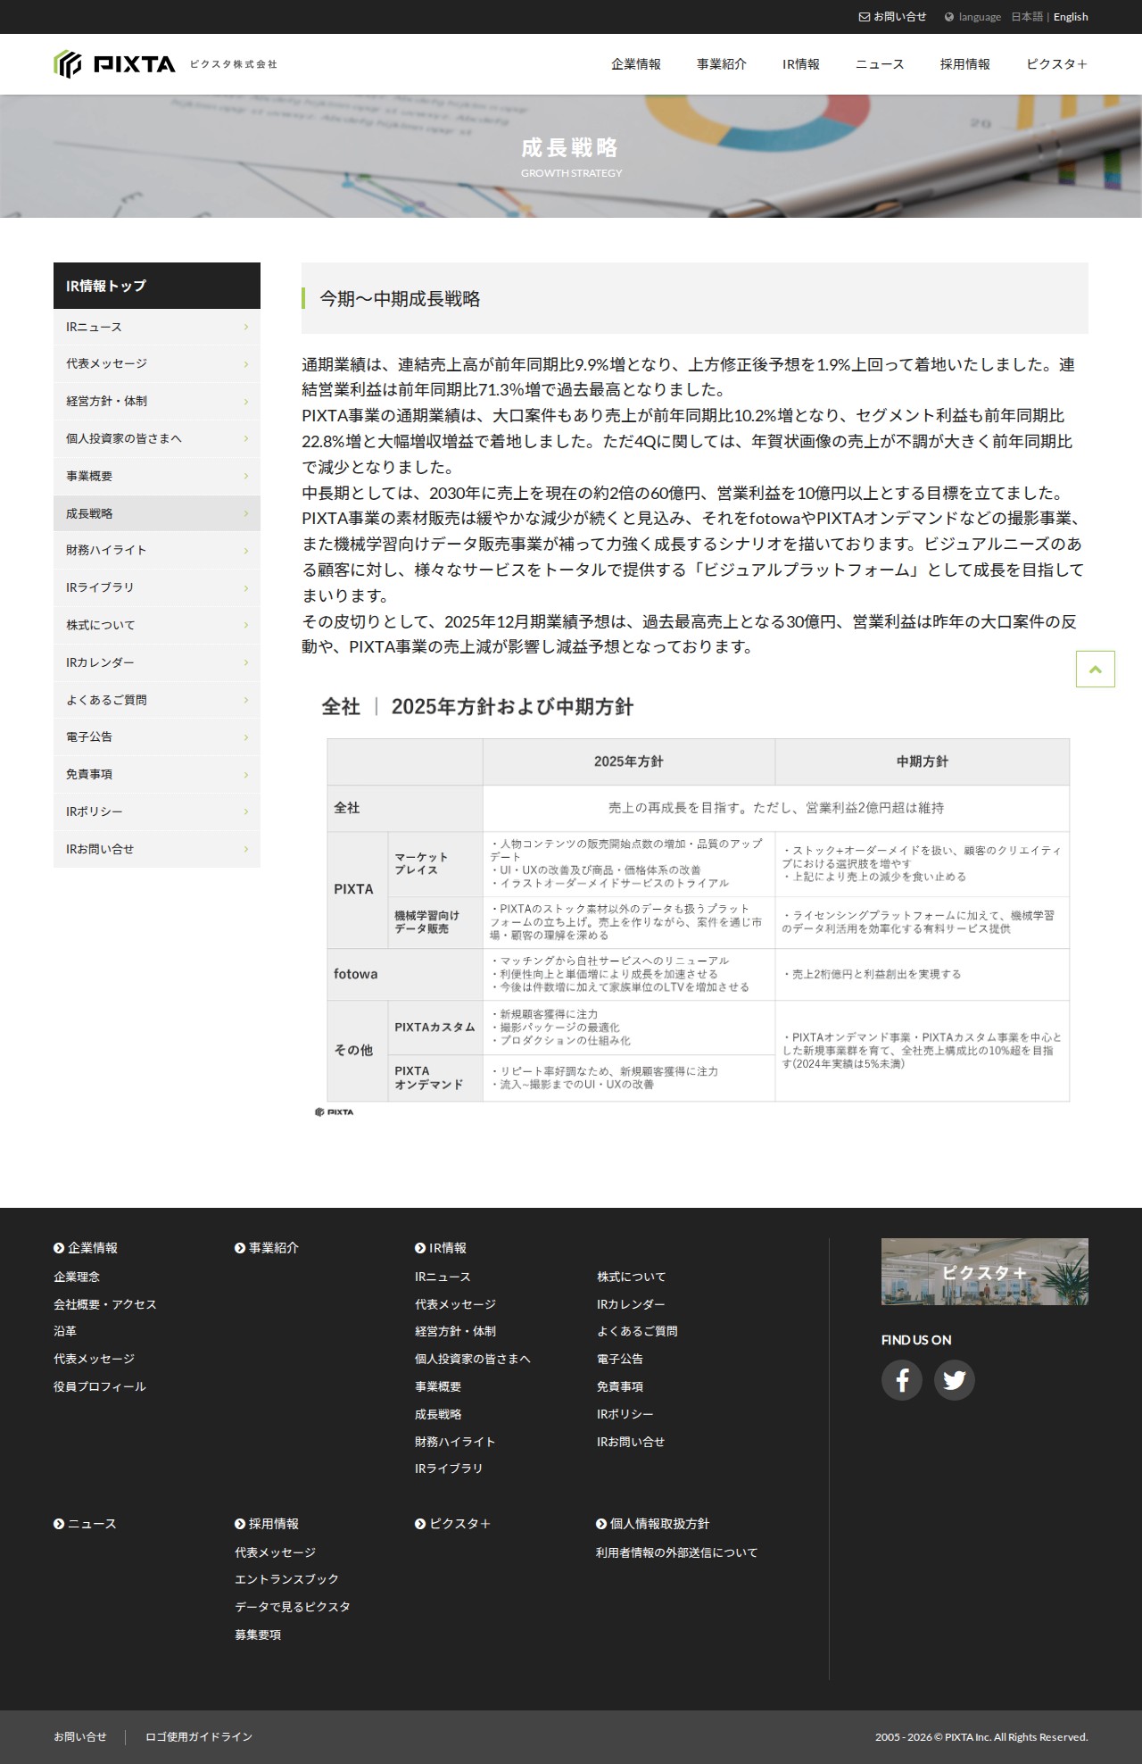The height and width of the screenshot is (1764, 1142).
Task: Open IRお問い合せ in sidebar
Action: tap(157, 850)
